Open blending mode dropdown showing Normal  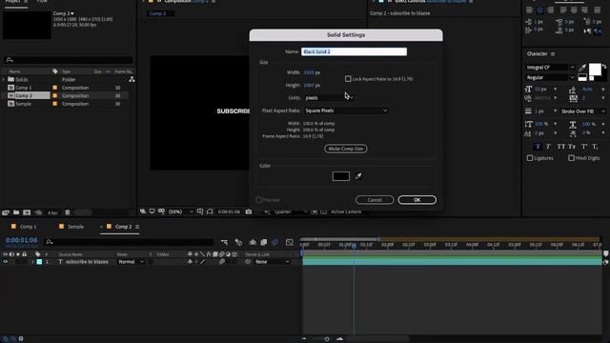[132, 262]
